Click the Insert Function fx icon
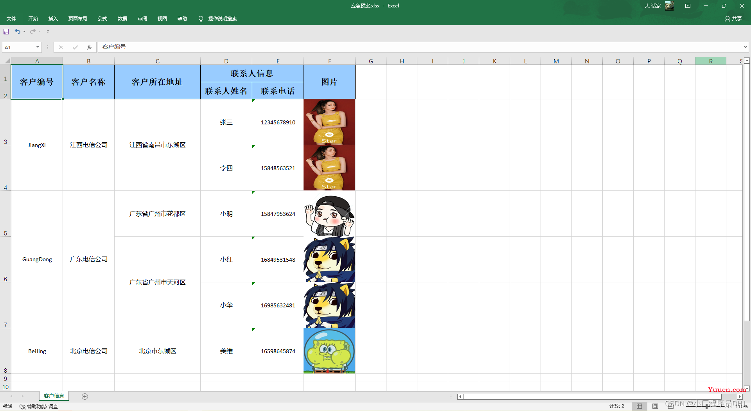The width and height of the screenshot is (751, 411). [89, 47]
